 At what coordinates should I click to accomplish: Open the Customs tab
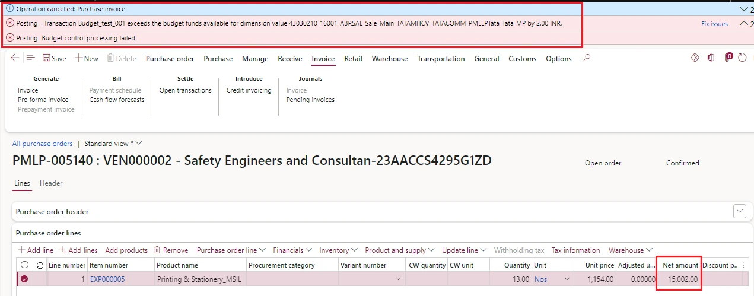[x=522, y=59]
